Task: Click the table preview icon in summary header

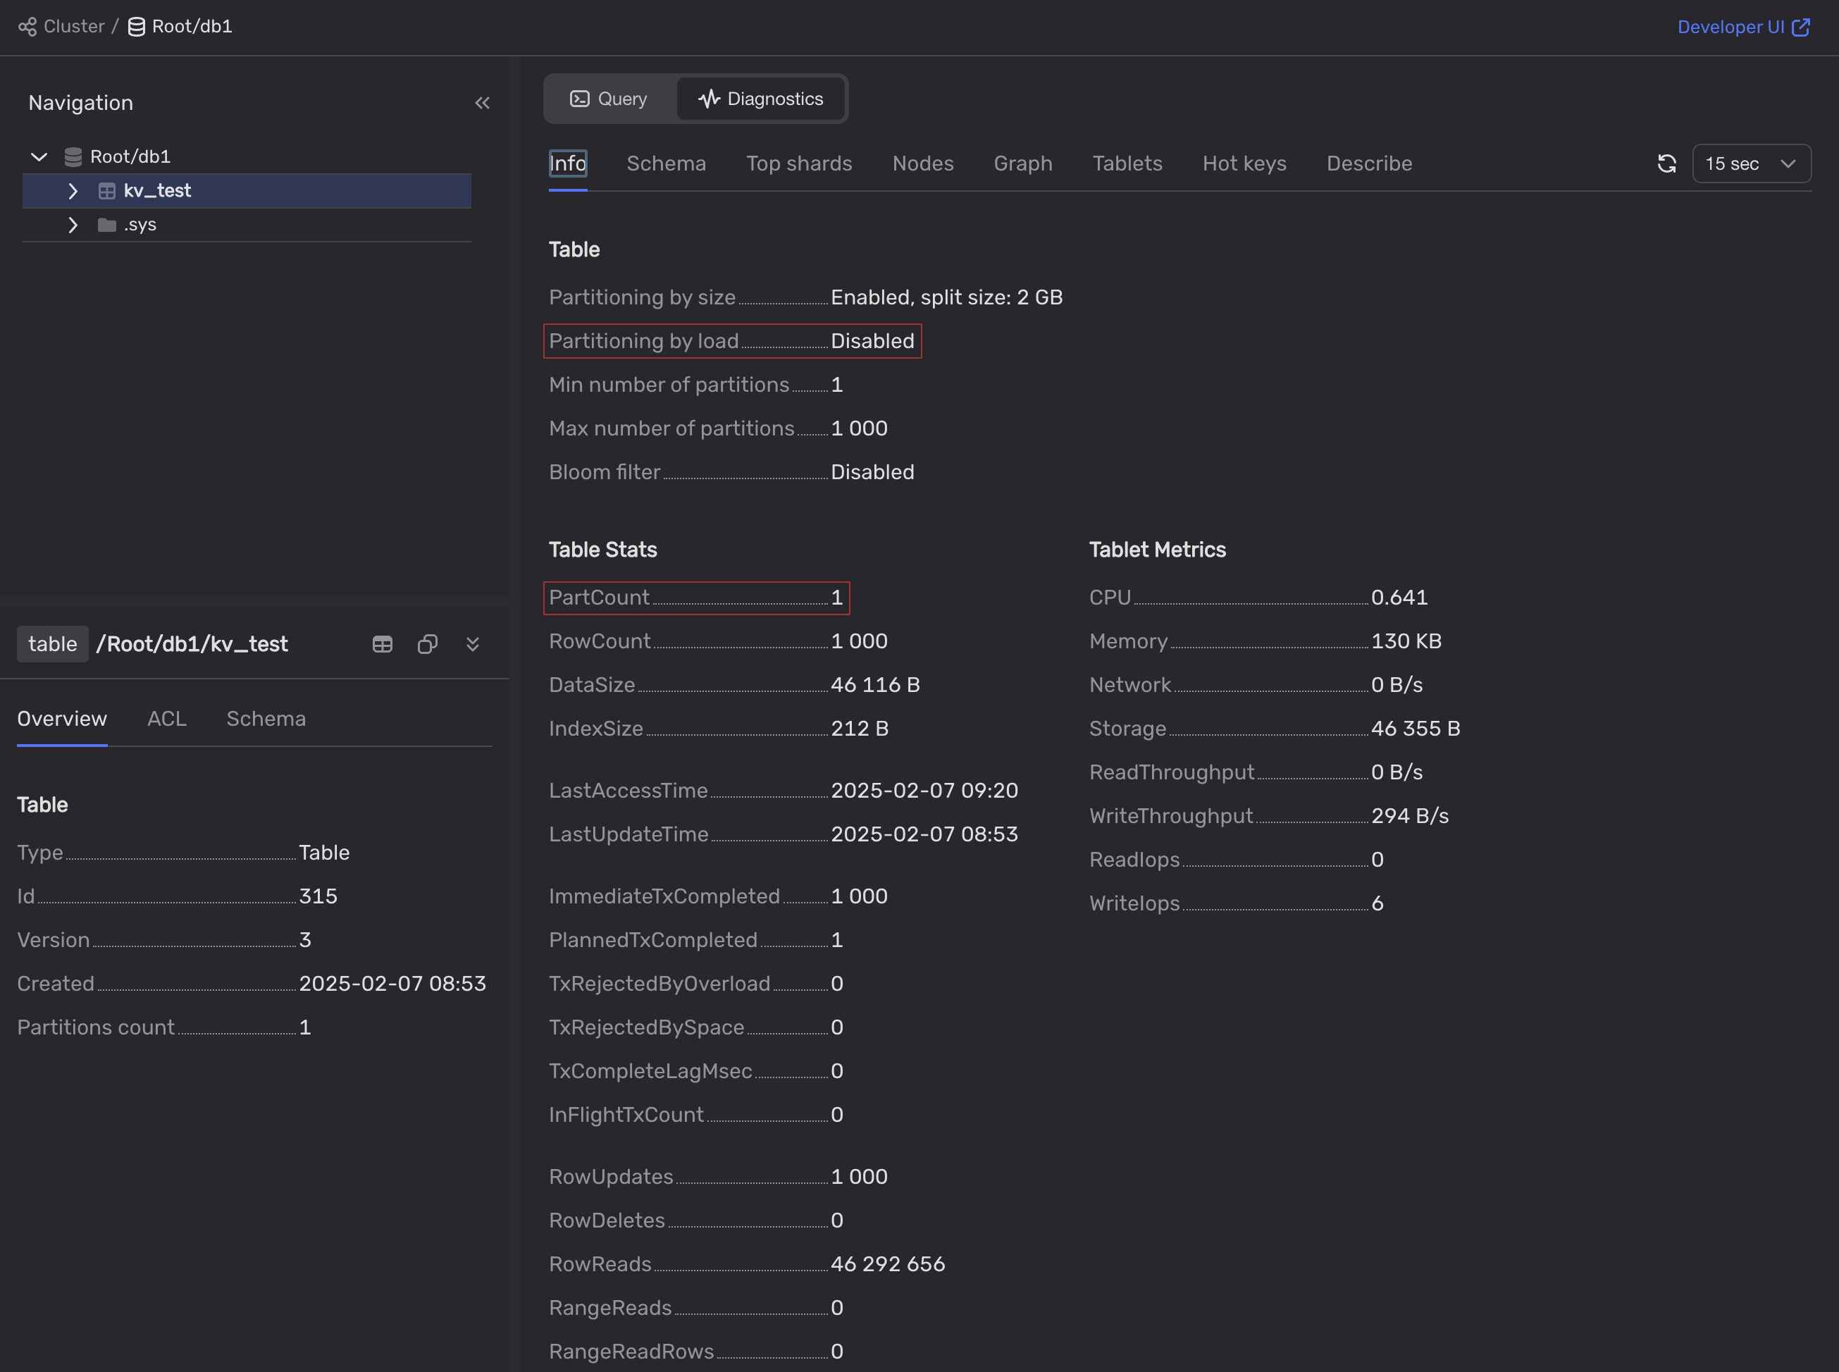Action: [x=382, y=645]
